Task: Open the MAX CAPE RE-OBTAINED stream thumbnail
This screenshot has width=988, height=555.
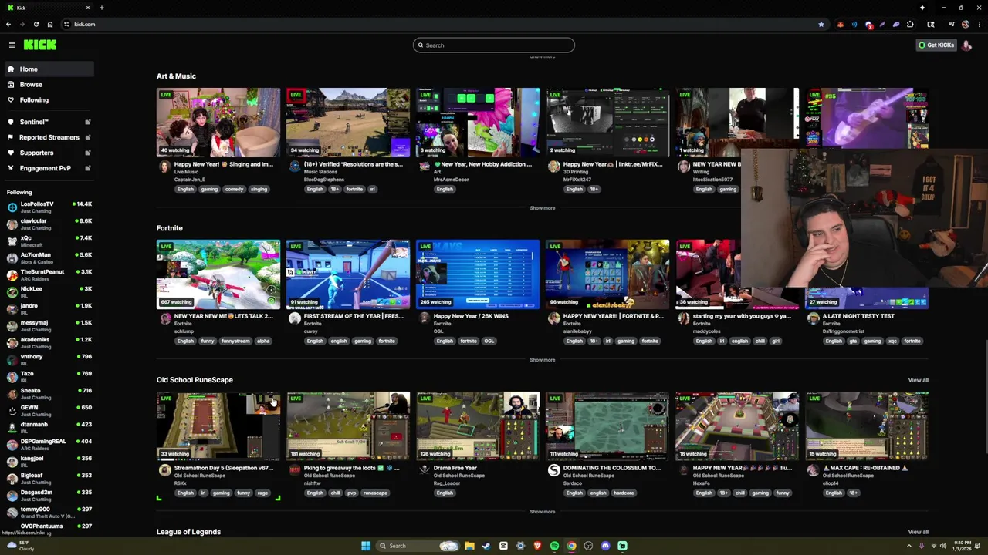Action: [x=867, y=426]
